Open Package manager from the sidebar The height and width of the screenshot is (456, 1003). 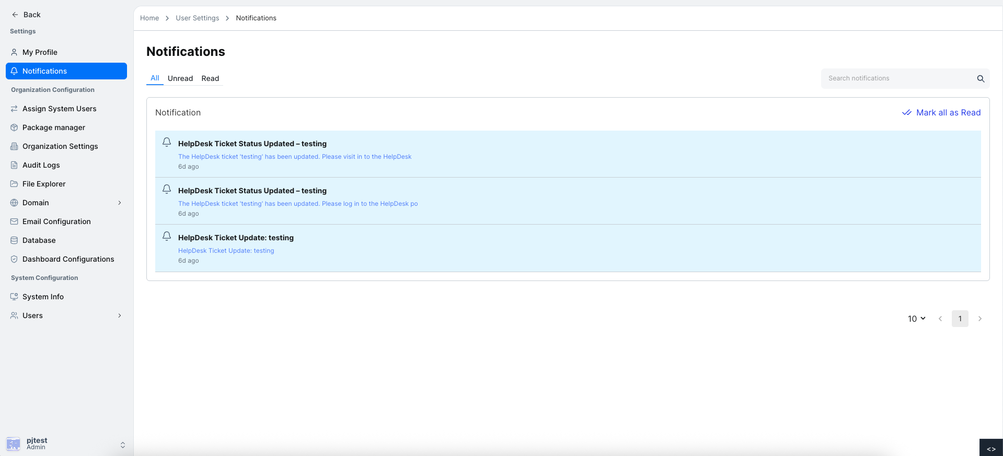(53, 127)
